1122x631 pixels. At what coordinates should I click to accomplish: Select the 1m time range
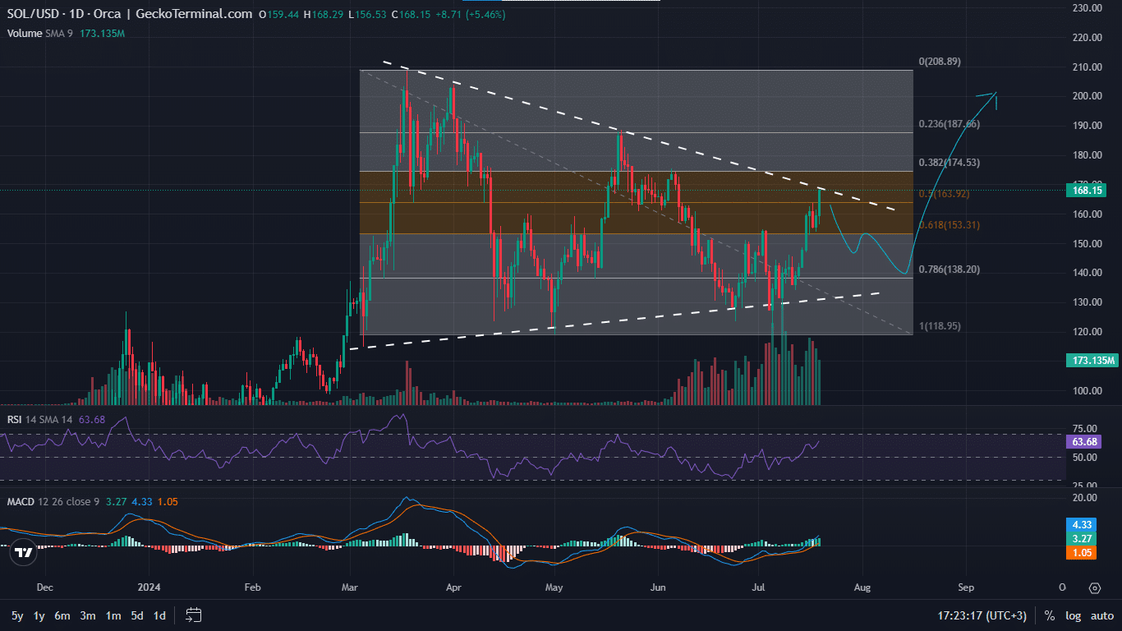pos(113,615)
